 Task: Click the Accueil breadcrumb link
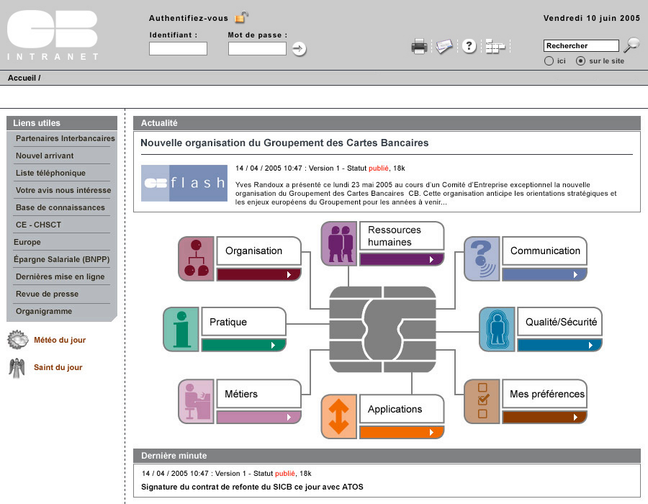tap(22, 78)
